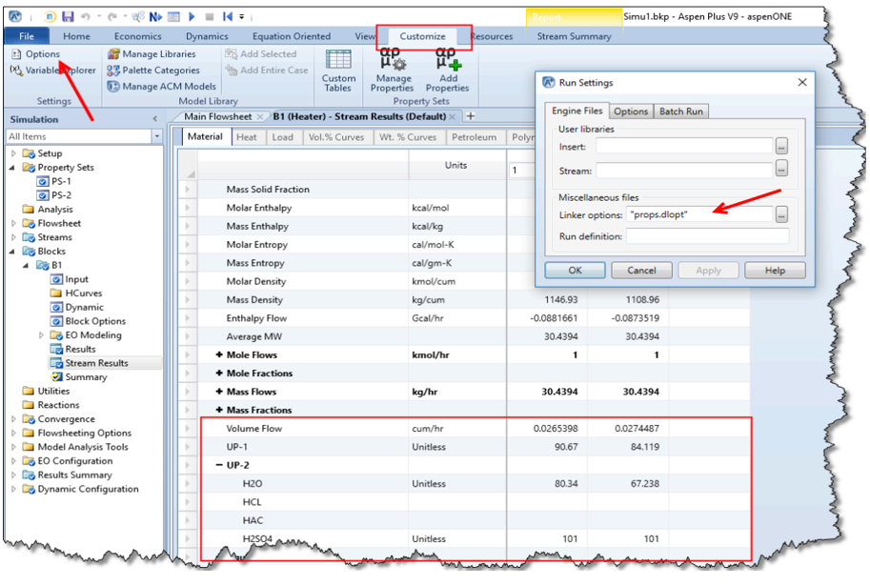The image size is (870, 586).
Task: Switch to the Stream Summary ribbon tab
Action: pos(574,36)
